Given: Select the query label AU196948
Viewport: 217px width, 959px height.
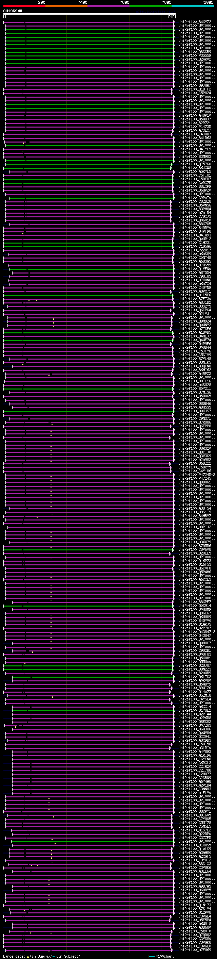Looking at the screenshot, I should pos(13,11).
